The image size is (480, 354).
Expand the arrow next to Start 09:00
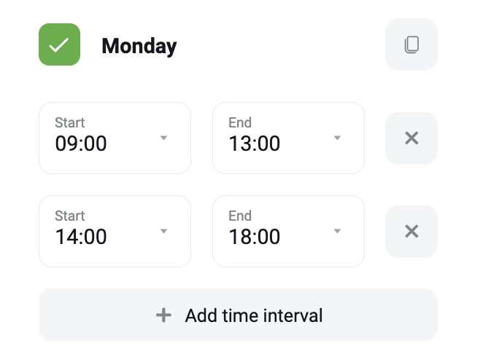[164, 138]
